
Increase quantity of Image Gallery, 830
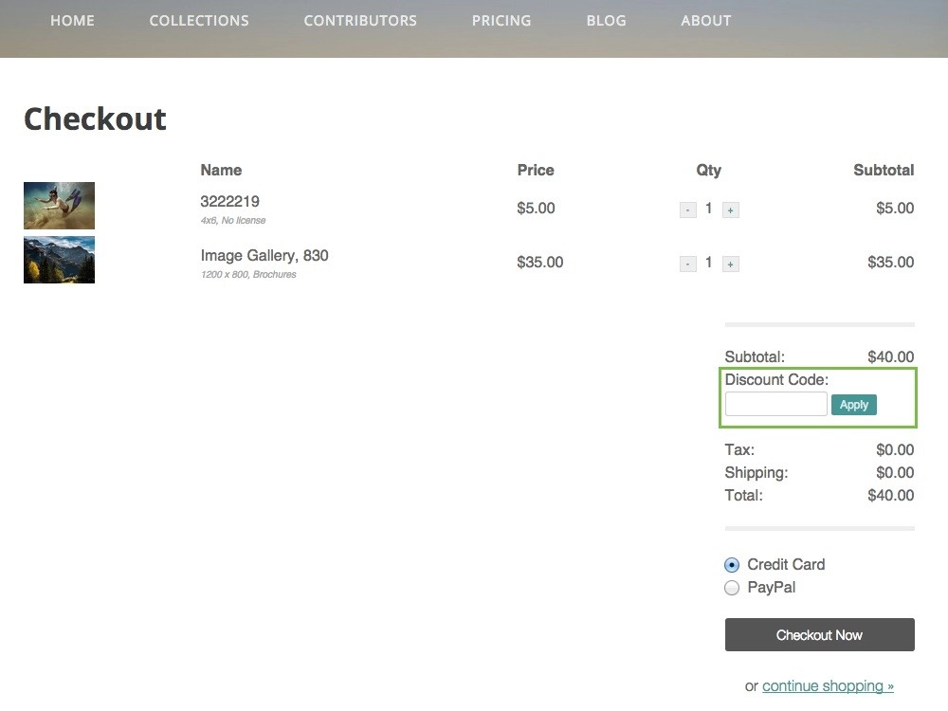pos(730,264)
